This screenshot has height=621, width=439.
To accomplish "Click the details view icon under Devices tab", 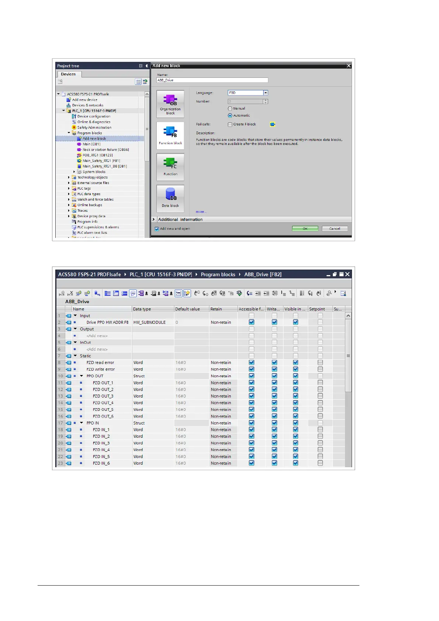I will [138, 81].
